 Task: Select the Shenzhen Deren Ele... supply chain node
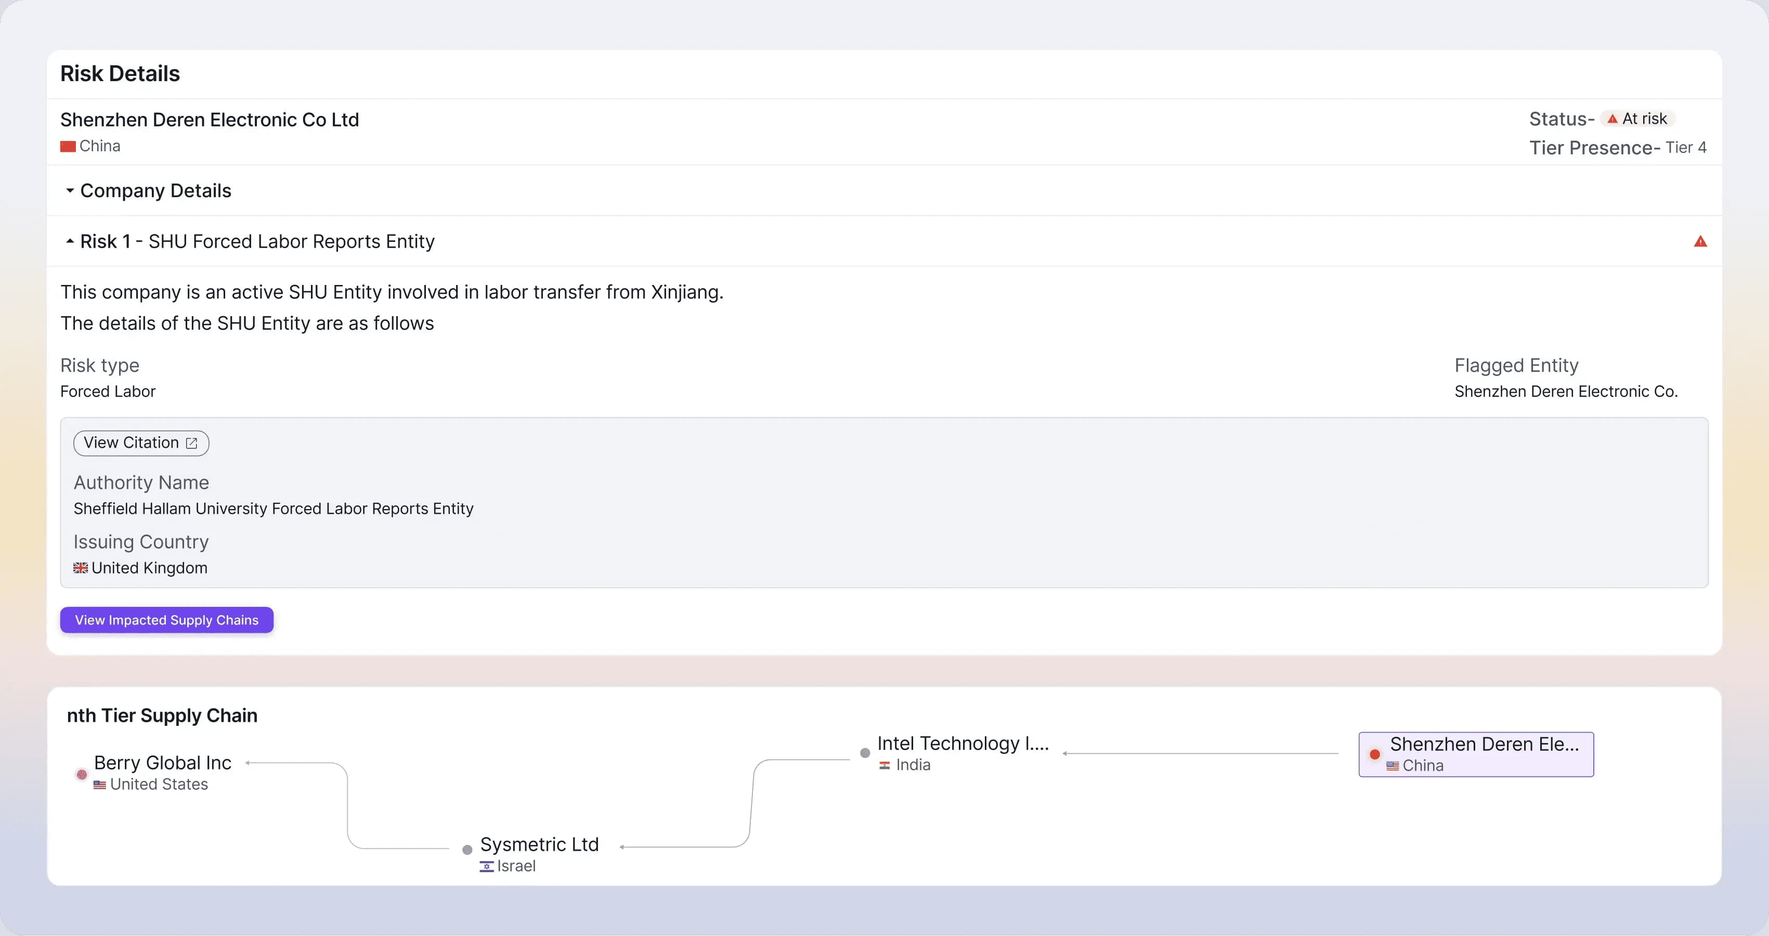[1476, 754]
